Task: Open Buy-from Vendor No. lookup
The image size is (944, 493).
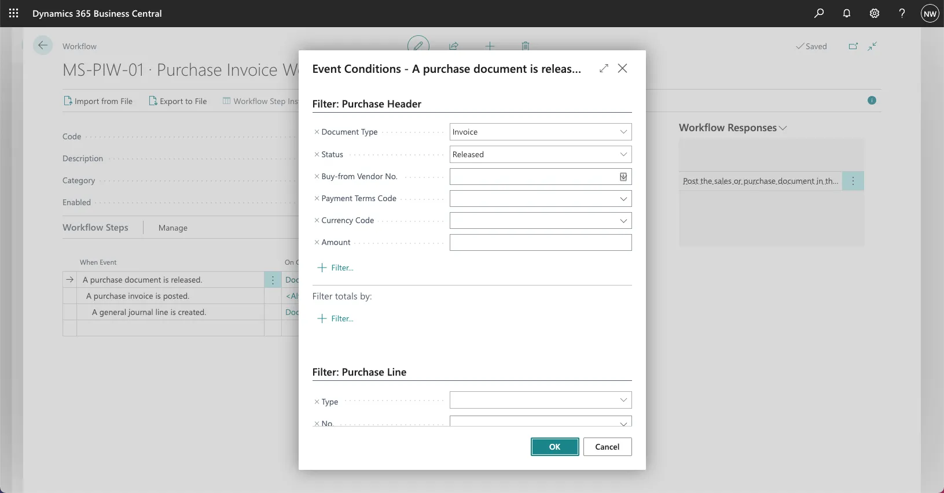Action: pyautogui.click(x=623, y=177)
